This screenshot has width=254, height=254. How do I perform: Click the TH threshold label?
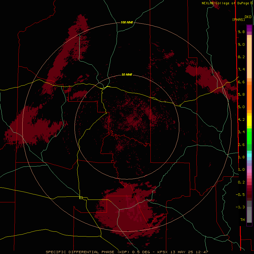click(242, 220)
